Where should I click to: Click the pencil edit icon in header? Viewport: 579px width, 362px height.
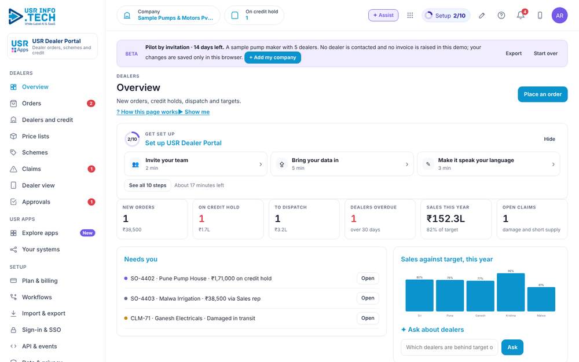482,16
